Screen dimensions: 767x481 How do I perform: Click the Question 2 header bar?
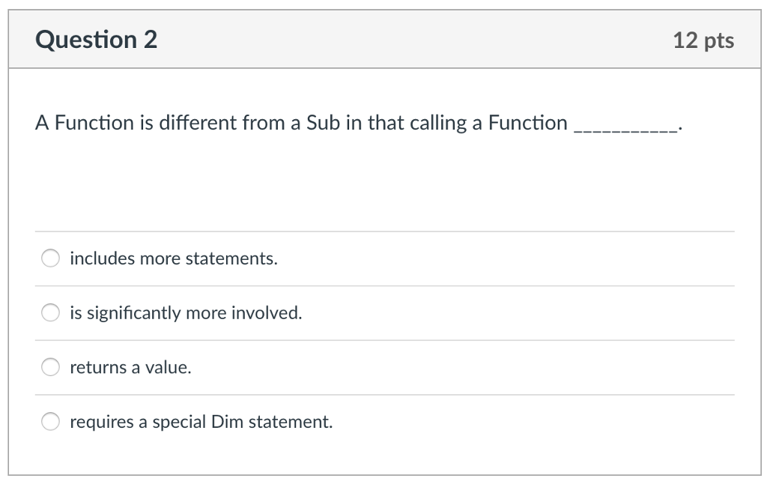click(x=383, y=40)
